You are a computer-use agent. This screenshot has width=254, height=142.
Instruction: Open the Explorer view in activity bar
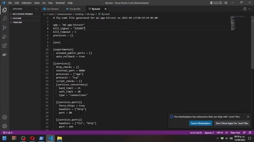4,10
